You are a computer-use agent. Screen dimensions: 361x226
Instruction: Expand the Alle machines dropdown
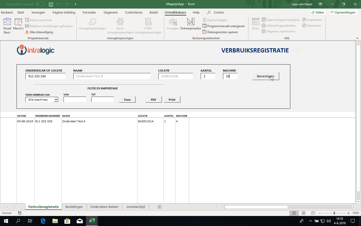56,100
